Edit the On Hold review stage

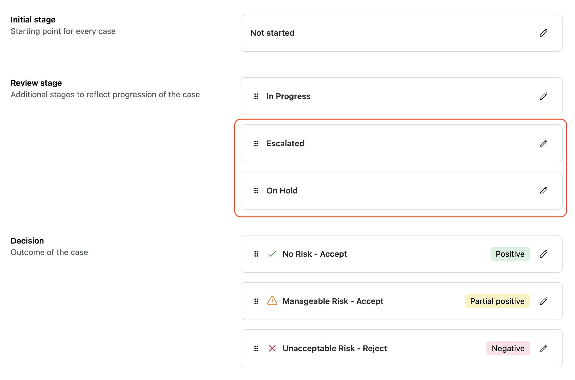(543, 191)
